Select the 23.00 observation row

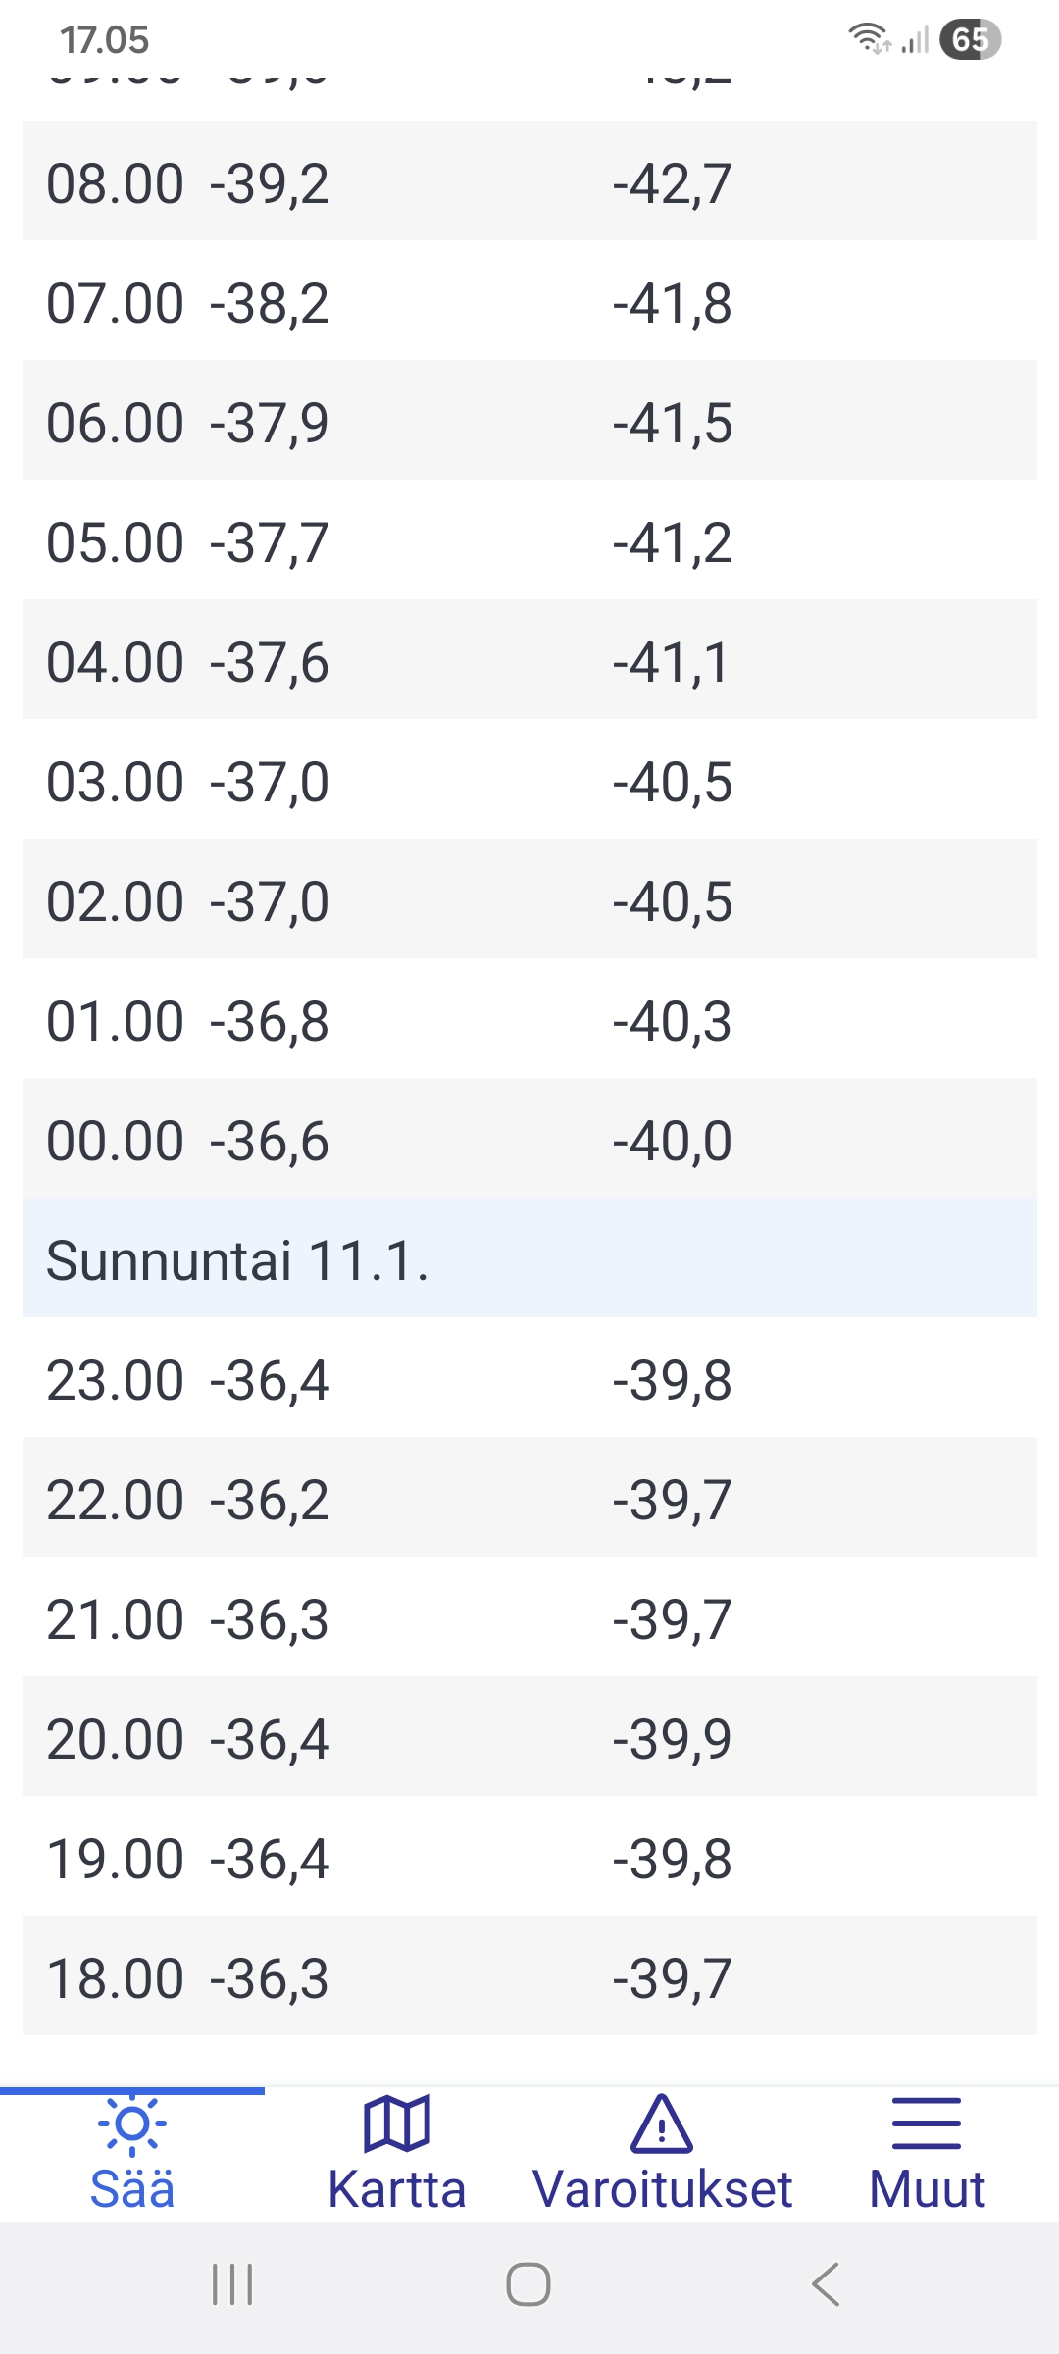coord(529,1379)
